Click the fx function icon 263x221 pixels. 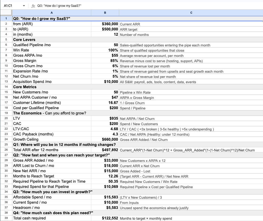click(33, 6)
